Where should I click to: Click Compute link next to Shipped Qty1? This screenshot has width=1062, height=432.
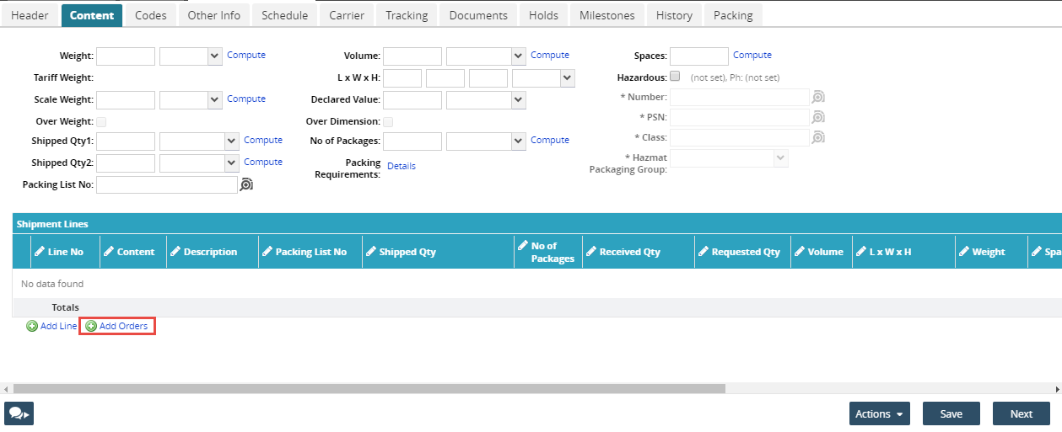click(x=263, y=141)
